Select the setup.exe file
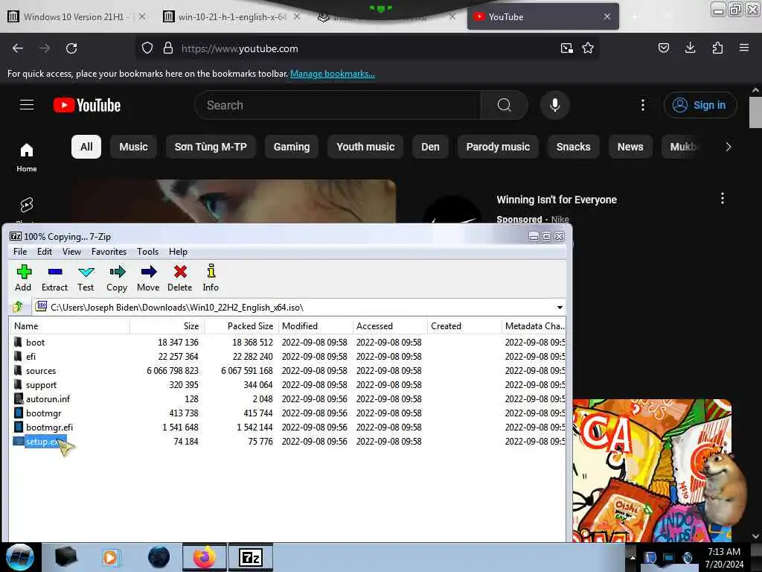This screenshot has width=762, height=572. pyautogui.click(x=288, y=441)
